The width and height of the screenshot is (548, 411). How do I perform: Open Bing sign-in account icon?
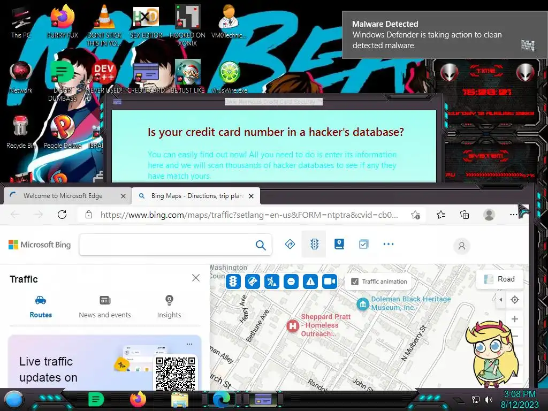[x=462, y=246]
